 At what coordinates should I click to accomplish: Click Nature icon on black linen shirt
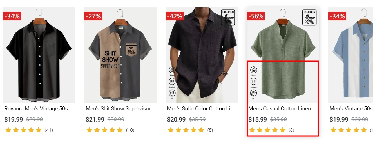pyautogui.click(x=172, y=70)
